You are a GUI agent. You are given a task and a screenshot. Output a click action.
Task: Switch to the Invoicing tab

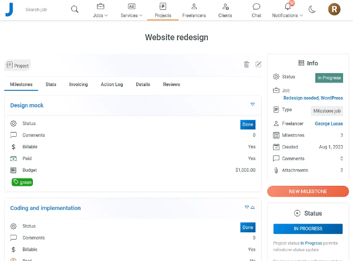[78, 85]
